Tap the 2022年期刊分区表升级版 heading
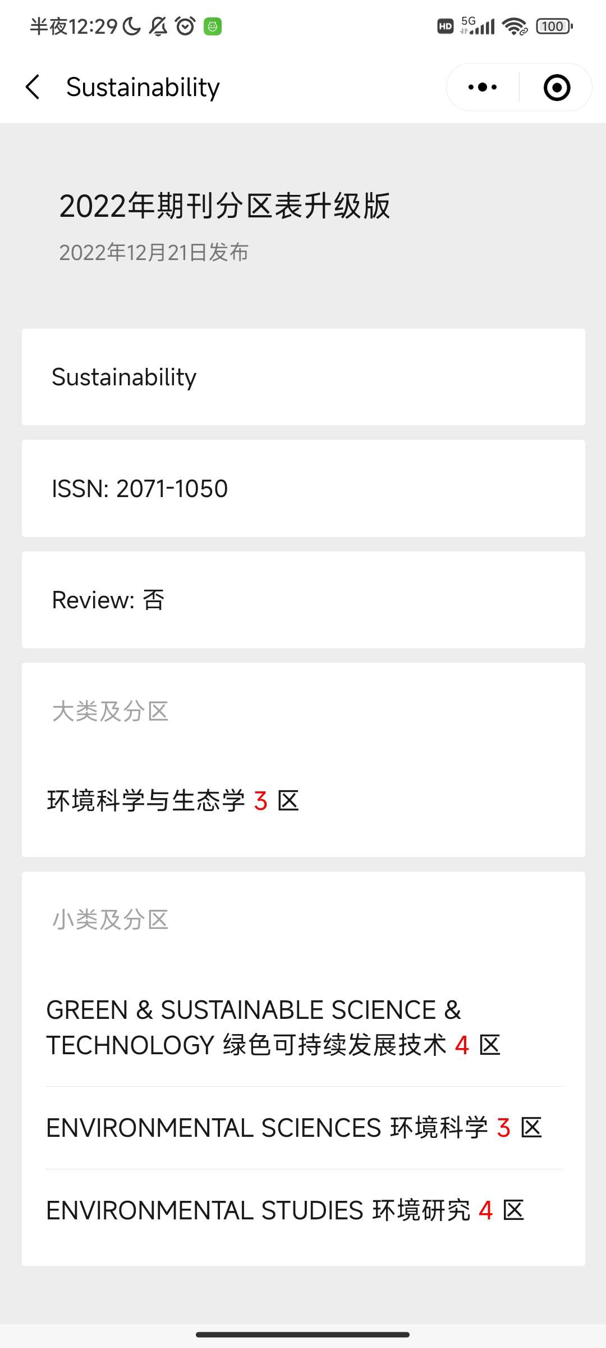The image size is (606, 1348). point(224,206)
